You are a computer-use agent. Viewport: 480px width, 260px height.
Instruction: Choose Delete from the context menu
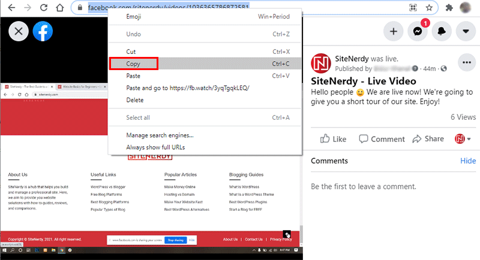click(x=205, y=100)
